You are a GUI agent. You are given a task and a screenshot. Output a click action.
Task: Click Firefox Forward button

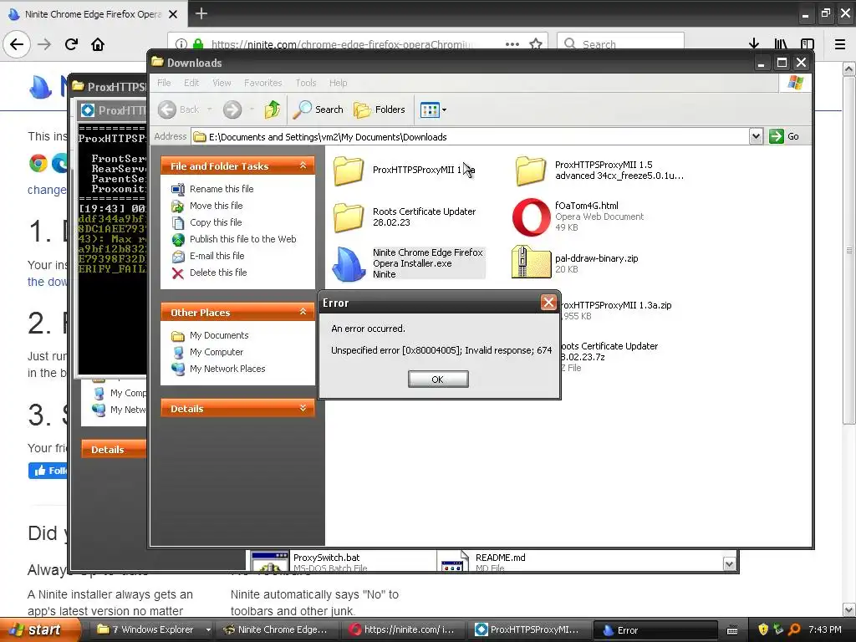pyautogui.click(x=44, y=44)
